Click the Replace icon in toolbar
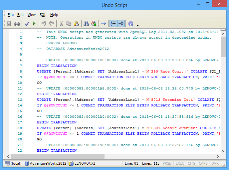The width and height of the screenshot is (229, 170). pos(94,24)
